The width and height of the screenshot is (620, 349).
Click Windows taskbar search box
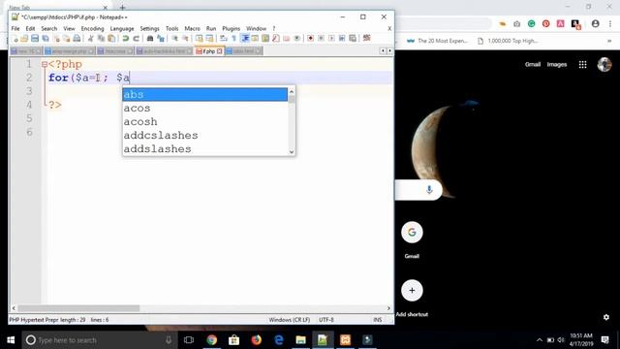(x=99, y=340)
